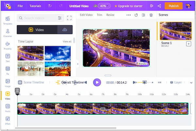Click the 7s mark on the ruler
The height and width of the screenshot is (131, 196).
click(103, 94)
